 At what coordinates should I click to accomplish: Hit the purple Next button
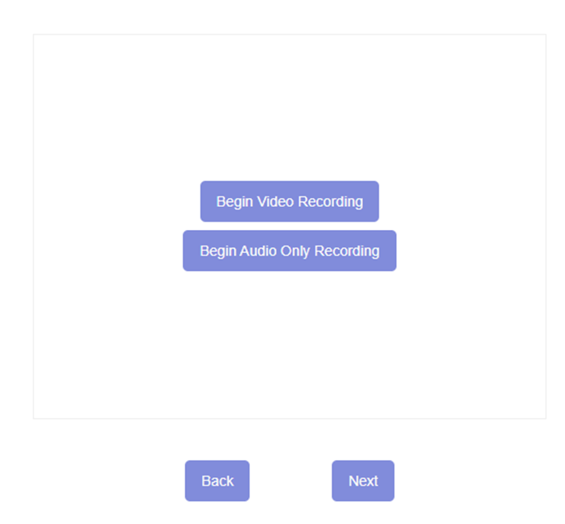point(362,480)
